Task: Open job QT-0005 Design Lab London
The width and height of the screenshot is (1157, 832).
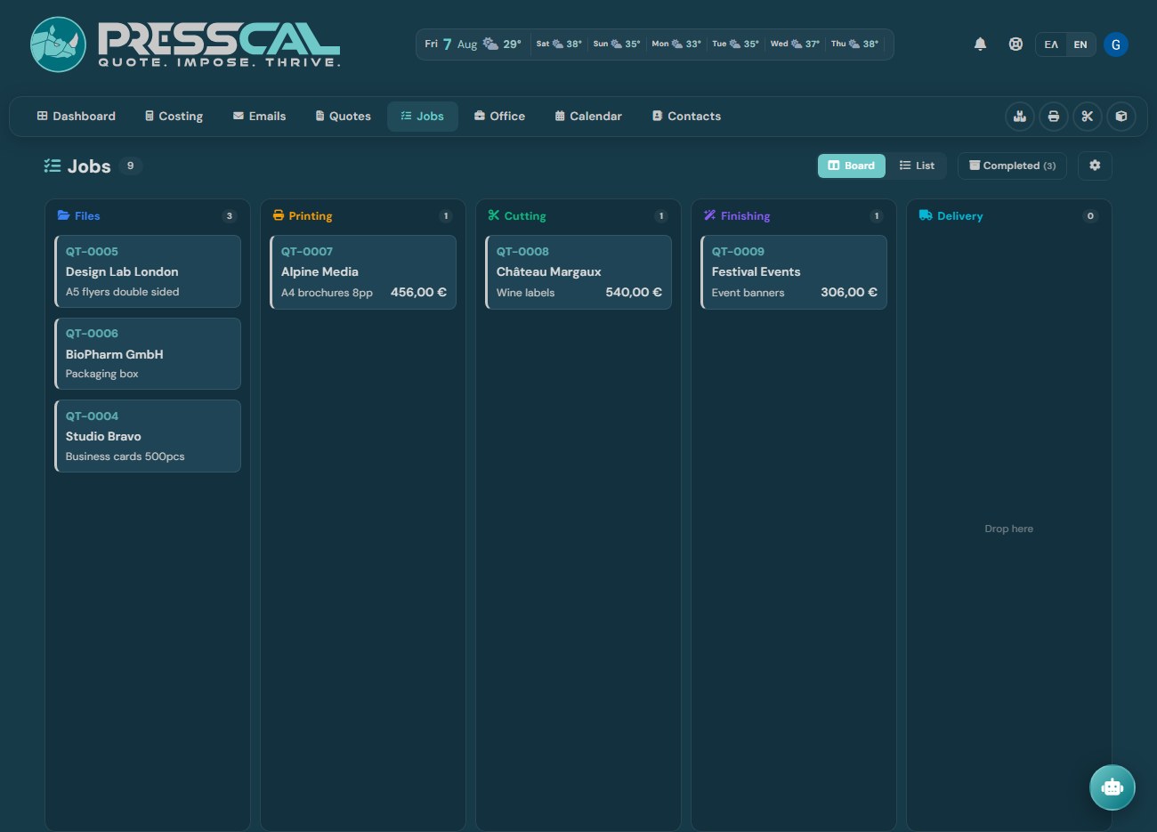Action: coord(148,271)
